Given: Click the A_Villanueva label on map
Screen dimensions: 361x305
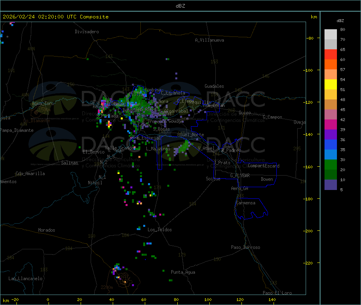Looking at the screenshot, I should coord(209,40).
